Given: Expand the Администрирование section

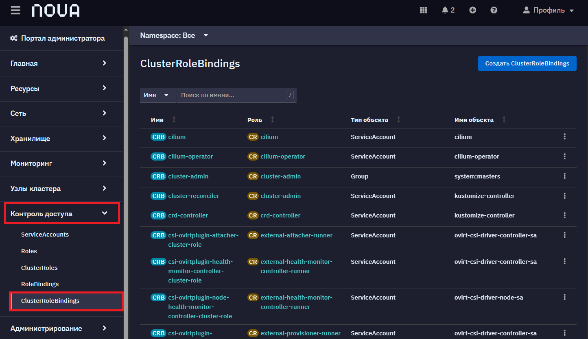Looking at the screenshot, I should pos(61,328).
